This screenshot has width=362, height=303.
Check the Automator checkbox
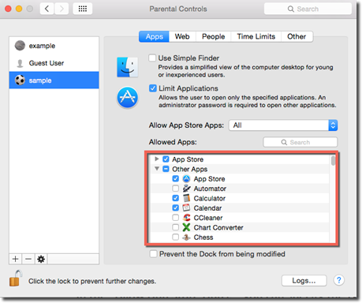point(176,189)
